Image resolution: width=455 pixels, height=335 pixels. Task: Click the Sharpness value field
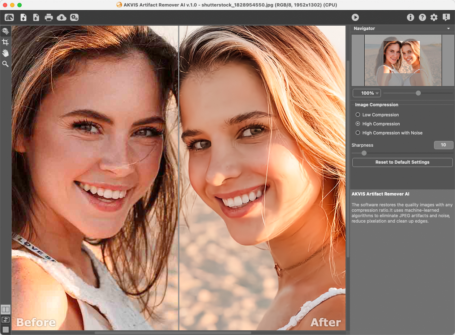click(443, 145)
